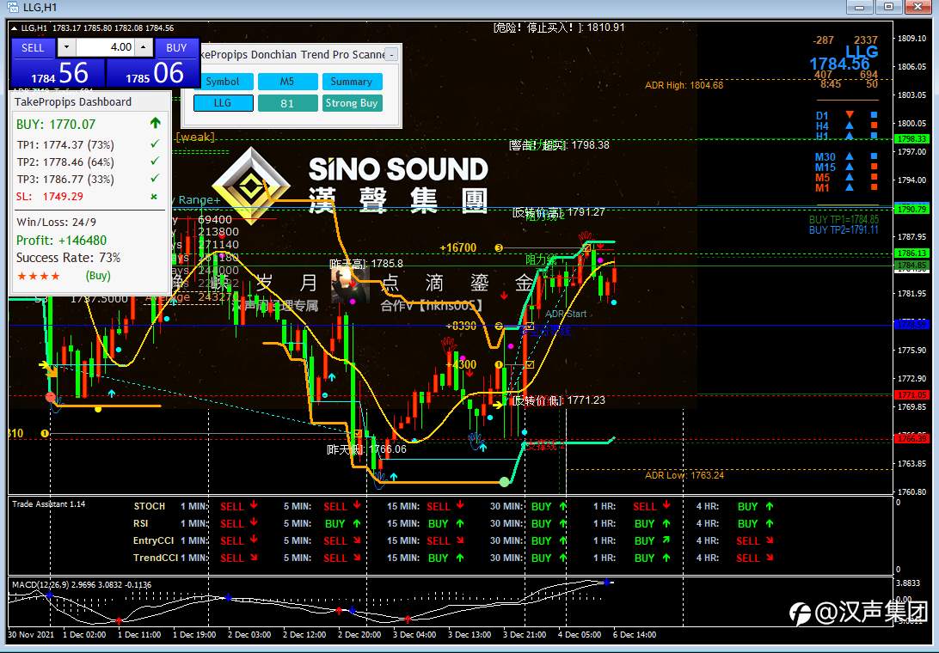The height and width of the screenshot is (653, 939).
Task: Click the SELL one-click trading button
Action: coord(33,48)
